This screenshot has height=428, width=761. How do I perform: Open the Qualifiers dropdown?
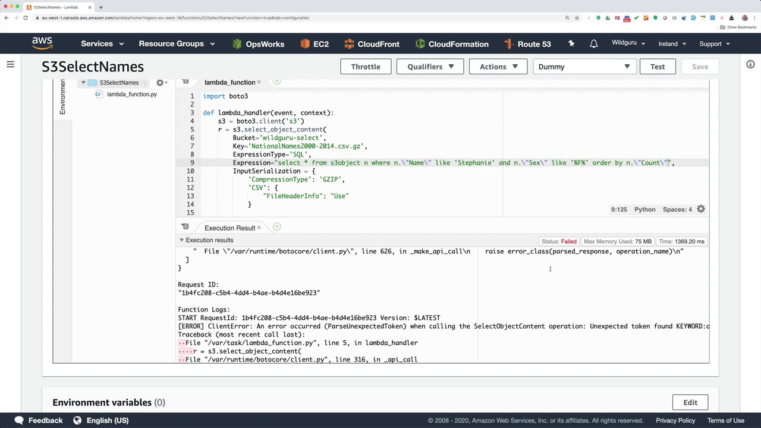click(x=430, y=67)
